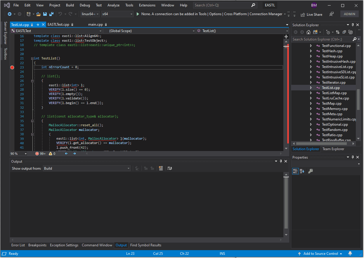
Task: Click the Undo icon in the toolbar
Action: click(x=61, y=14)
